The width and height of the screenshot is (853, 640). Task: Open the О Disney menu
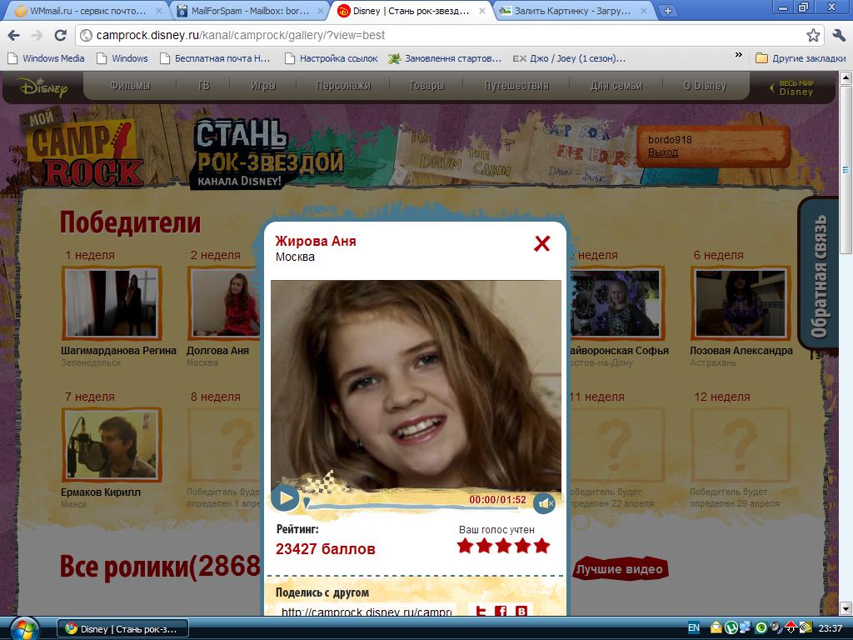pos(705,86)
